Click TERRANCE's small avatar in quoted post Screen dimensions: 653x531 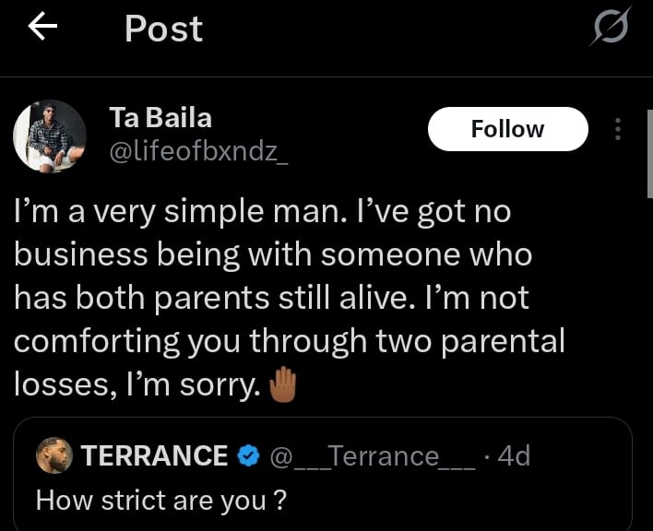54,455
